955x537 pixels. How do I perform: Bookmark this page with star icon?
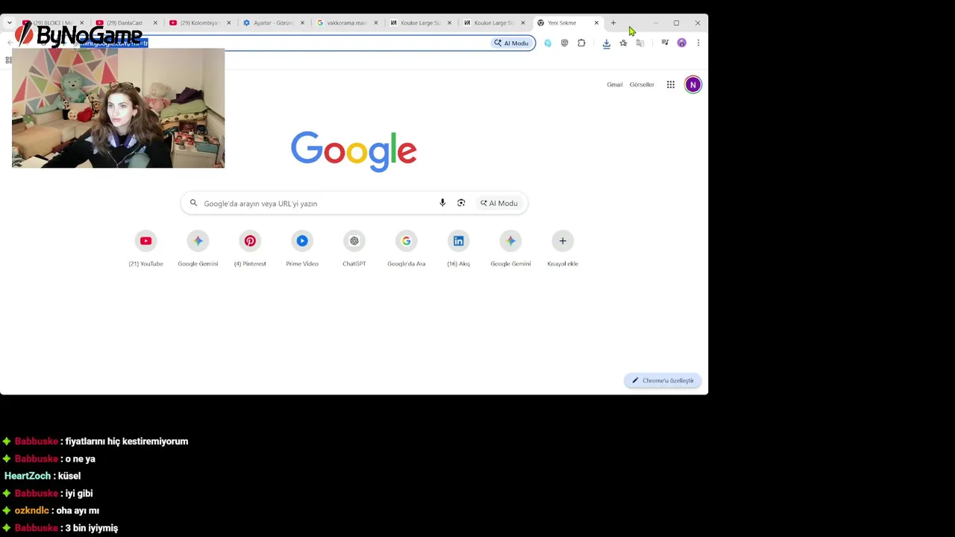pos(624,43)
